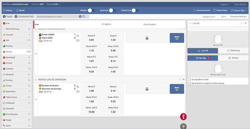This screenshot has height=129, width=250.
Task: Bet Away 0 at odds 2.12
Action: coord(113,89)
